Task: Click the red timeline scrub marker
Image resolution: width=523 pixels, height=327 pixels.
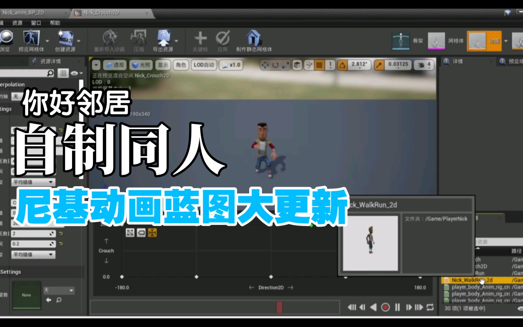Action: pyautogui.click(x=279, y=307)
